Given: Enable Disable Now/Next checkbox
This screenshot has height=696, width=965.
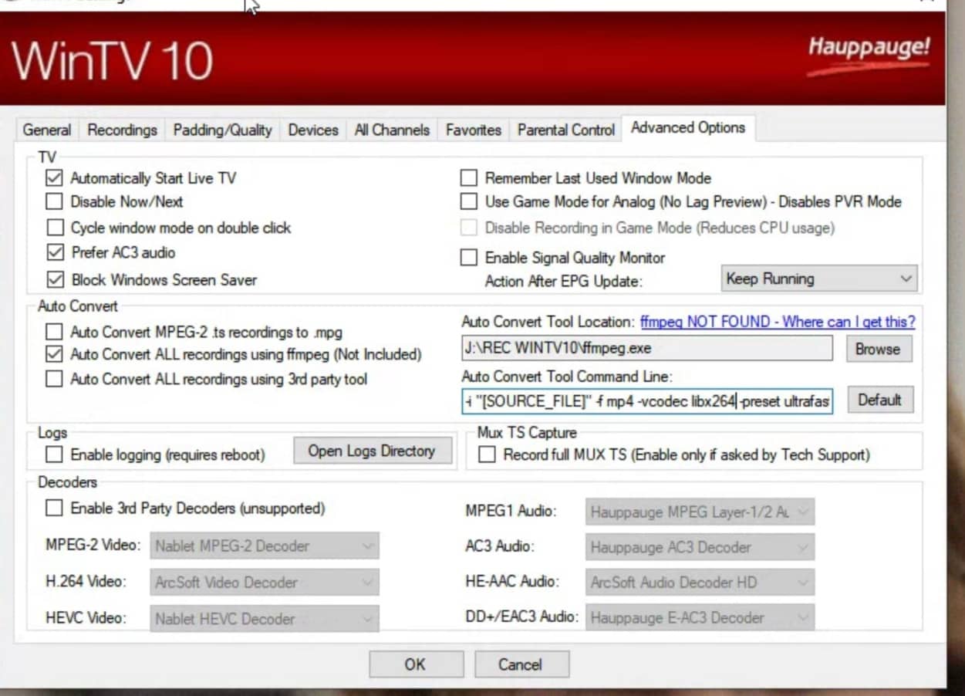Looking at the screenshot, I should (54, 202).
